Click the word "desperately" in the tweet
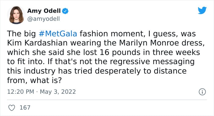 (x=118, y=71)
